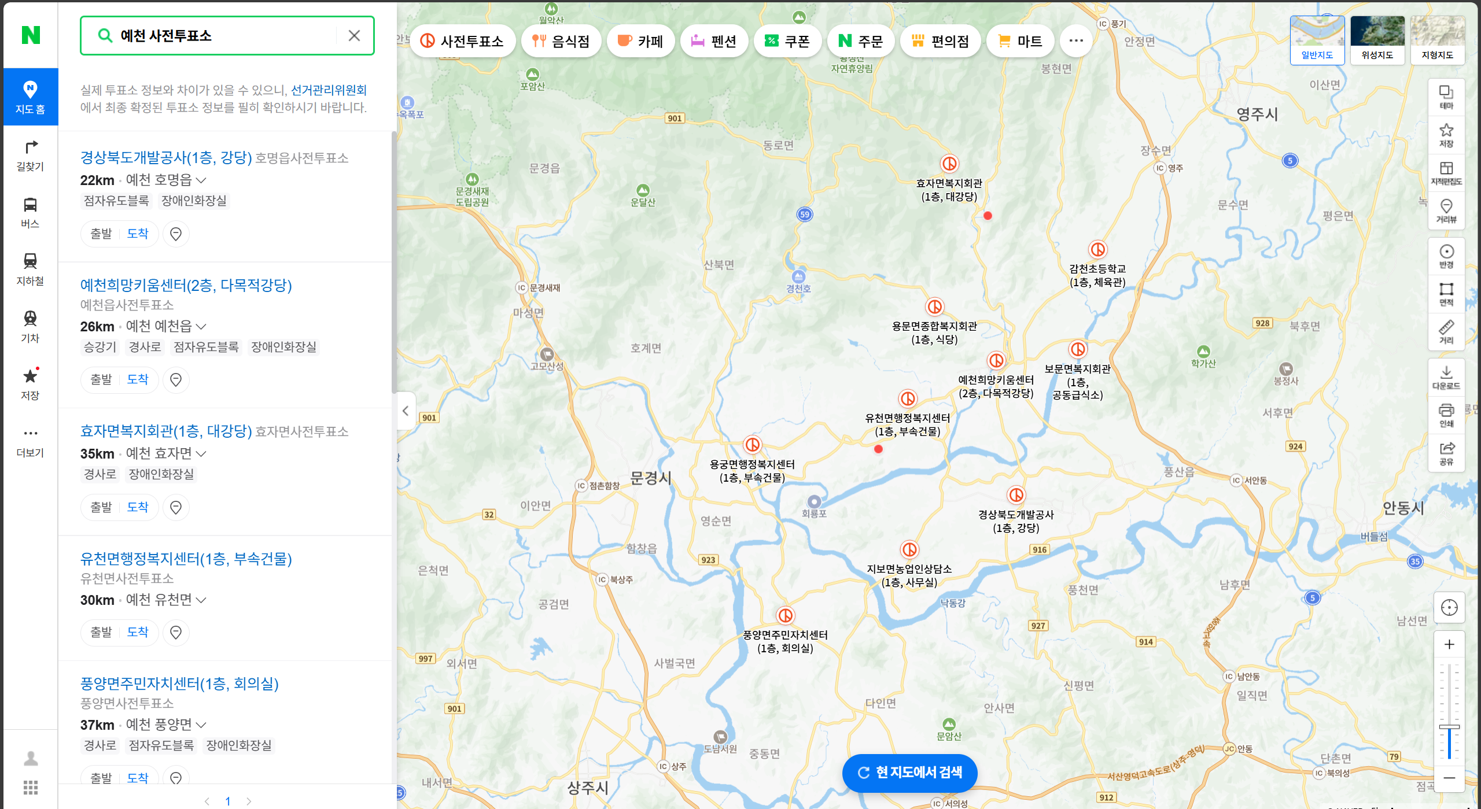Collapse the search results side panel
The image size is (1481, 809).
pyautogui.click(x=406, y=411)
